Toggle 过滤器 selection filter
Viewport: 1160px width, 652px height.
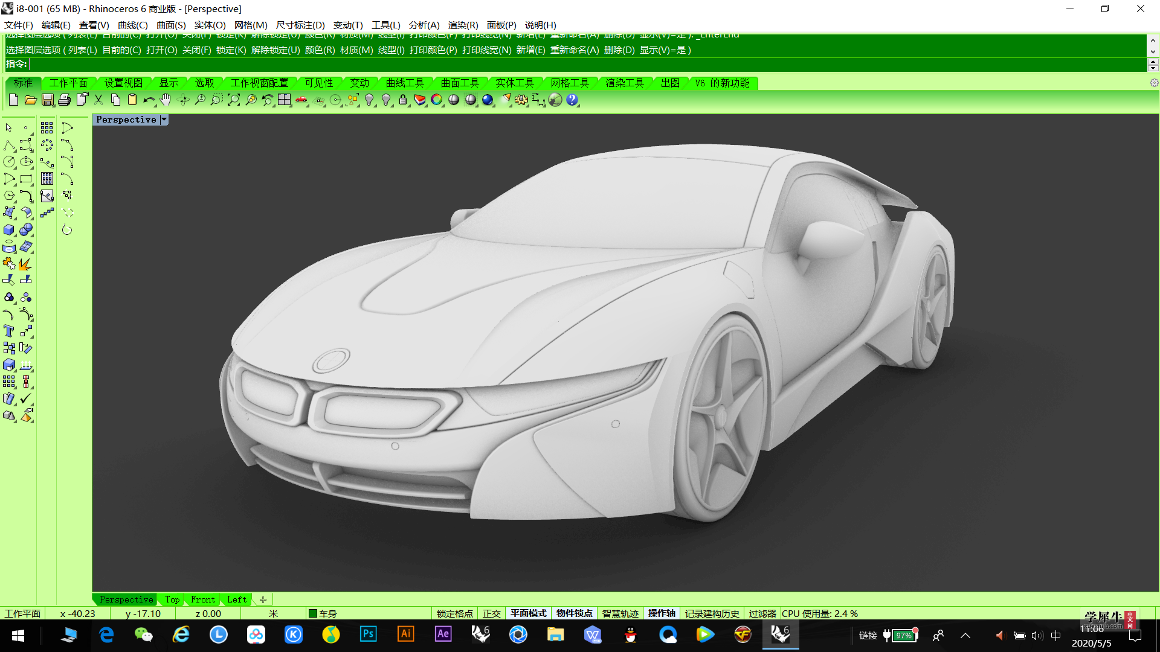762,613
